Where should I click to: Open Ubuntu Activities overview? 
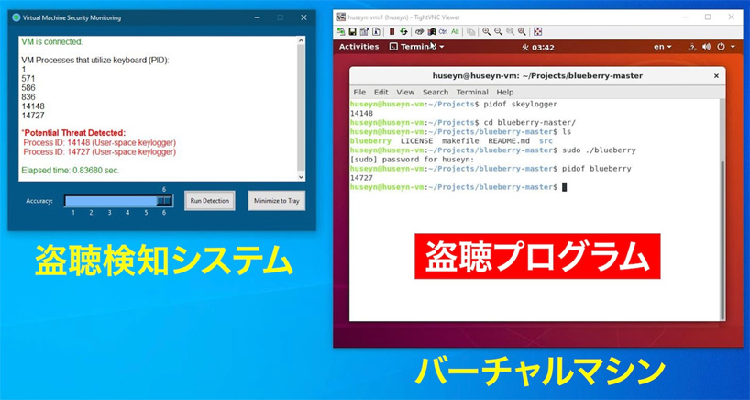tap(358, 47)
